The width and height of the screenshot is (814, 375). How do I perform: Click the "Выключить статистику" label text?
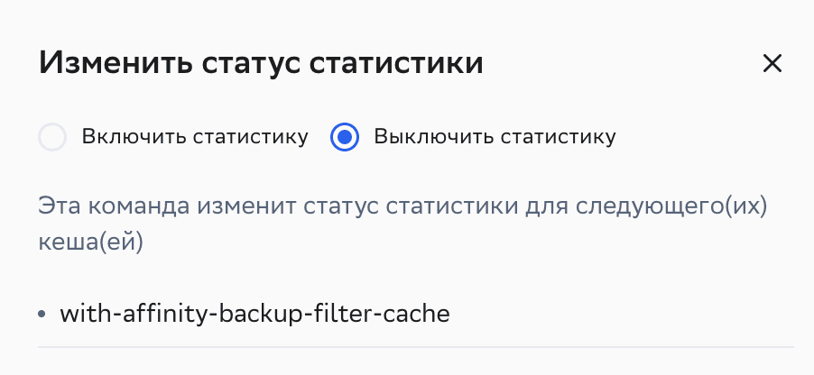tap(495, 138)
